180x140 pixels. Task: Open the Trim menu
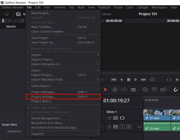(x=47, y=8)
